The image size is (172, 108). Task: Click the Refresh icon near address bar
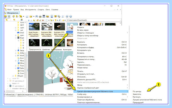60,20
